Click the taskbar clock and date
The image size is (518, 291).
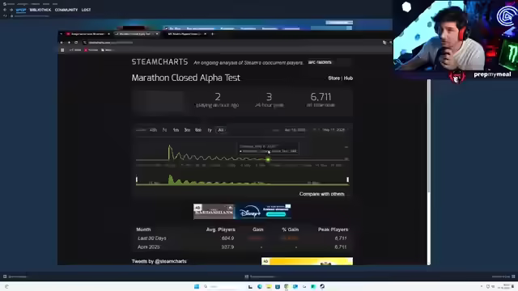pyautogui.click(x=504, y=286)
